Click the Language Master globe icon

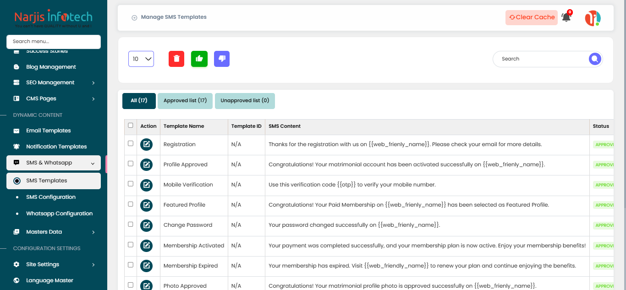(x=16, y=280)
